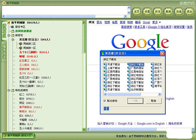
Task: Click the 主页 home toolbar button
Action: [137, 11]
